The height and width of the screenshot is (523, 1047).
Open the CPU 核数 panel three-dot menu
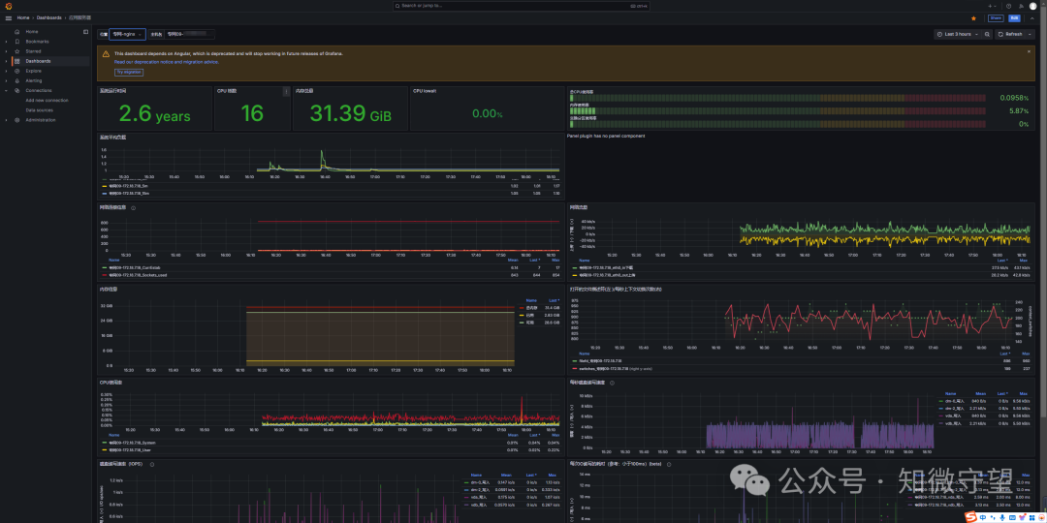pyautogui.click(x=286, y=91)
